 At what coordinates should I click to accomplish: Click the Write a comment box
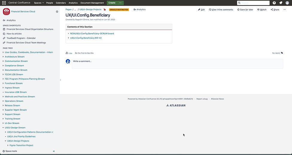178,64
